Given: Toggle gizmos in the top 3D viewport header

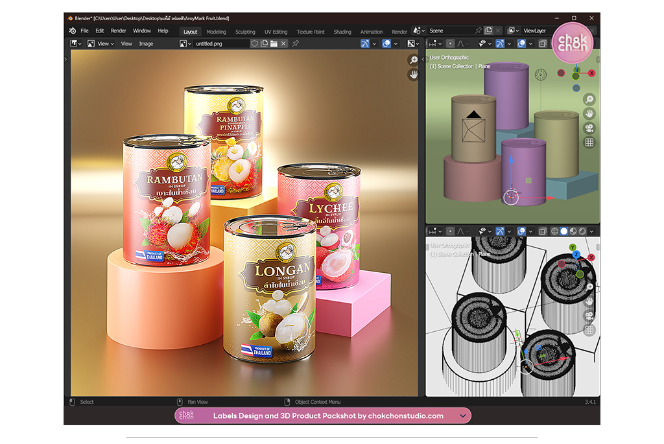Looking at the screenshot, I should [500, 43].
